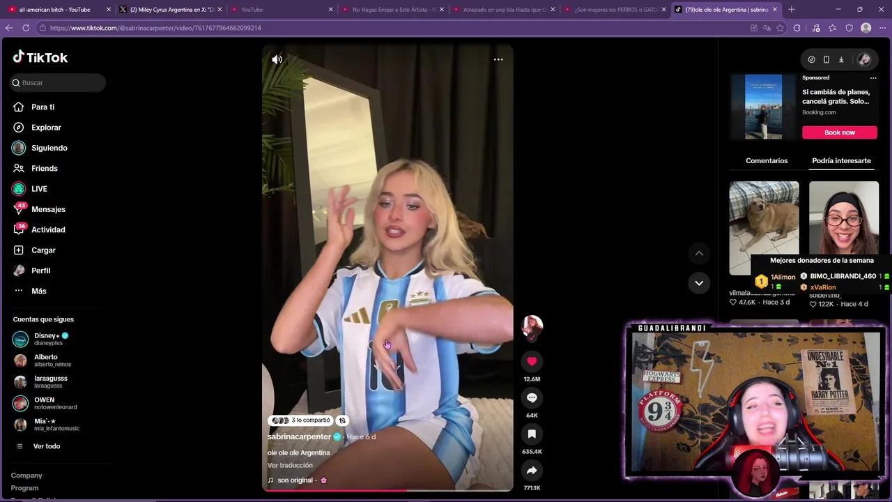Add the page to favorites with star icon
This screenshot has height=502, width=892.
click(780, 28)
